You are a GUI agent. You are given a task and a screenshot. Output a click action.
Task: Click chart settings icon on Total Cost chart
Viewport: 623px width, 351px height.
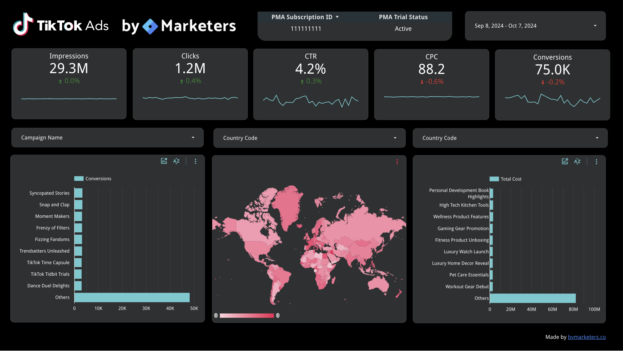coord(565,161)
